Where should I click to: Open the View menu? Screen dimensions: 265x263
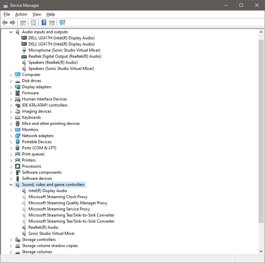click(x=37, y=14)
